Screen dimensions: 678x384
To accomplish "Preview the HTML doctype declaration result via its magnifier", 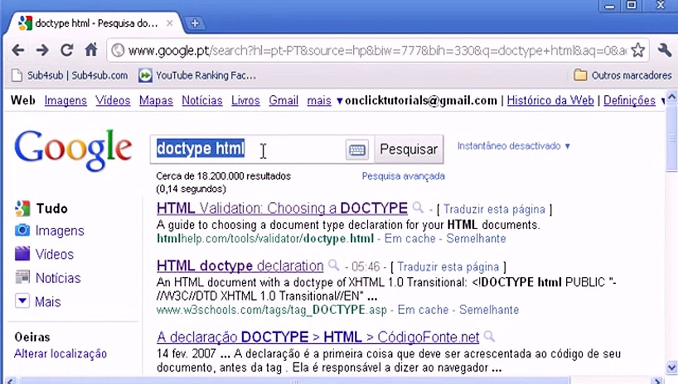I will click(x=334, y=265).
